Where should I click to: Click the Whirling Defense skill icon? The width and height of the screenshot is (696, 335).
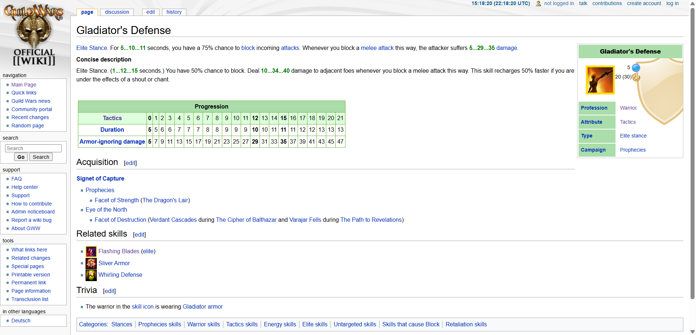click(91, 275)
